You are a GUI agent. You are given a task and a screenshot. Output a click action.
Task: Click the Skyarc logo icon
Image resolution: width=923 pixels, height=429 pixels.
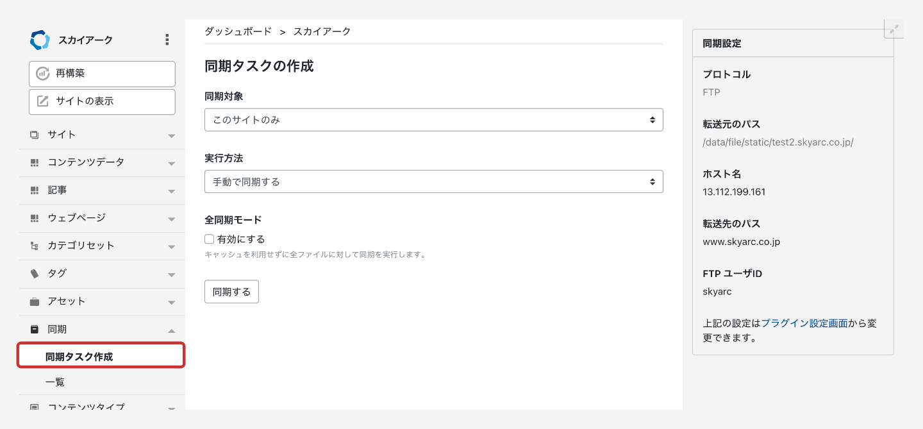pyautogui.click(x=40, y=40)
